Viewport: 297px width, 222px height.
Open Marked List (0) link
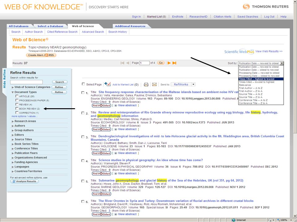tap(157, 17)
